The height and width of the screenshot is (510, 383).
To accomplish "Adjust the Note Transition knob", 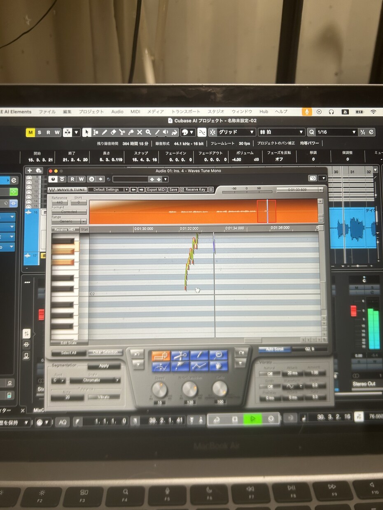I will pos(190,389).
